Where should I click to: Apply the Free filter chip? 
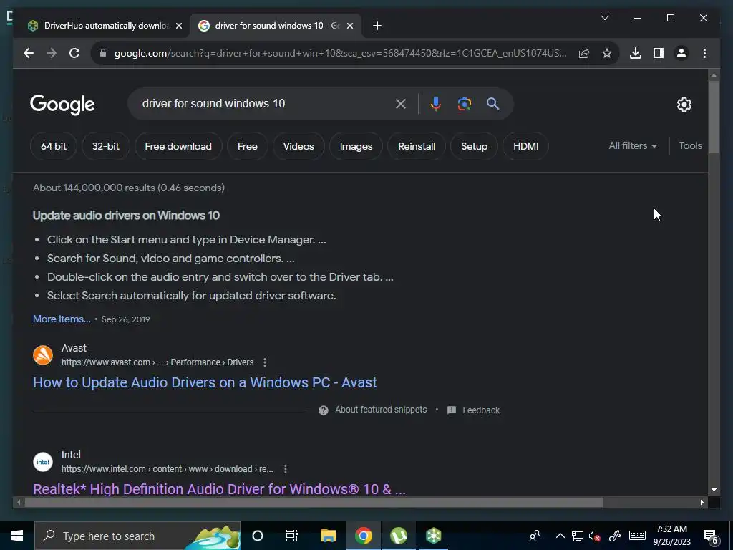click(x=247, y=146)
